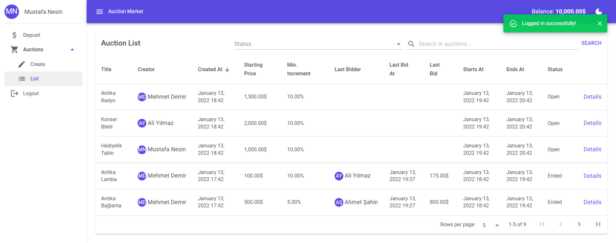Click the Min. Increment column header

(299, 69)
